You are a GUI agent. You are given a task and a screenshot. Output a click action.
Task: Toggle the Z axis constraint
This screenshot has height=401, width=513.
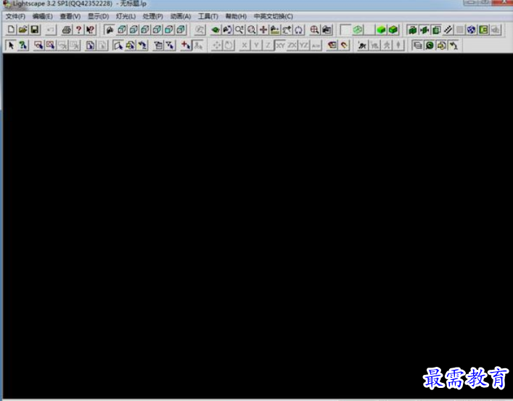pyautogui.click(x=268, y=45)
